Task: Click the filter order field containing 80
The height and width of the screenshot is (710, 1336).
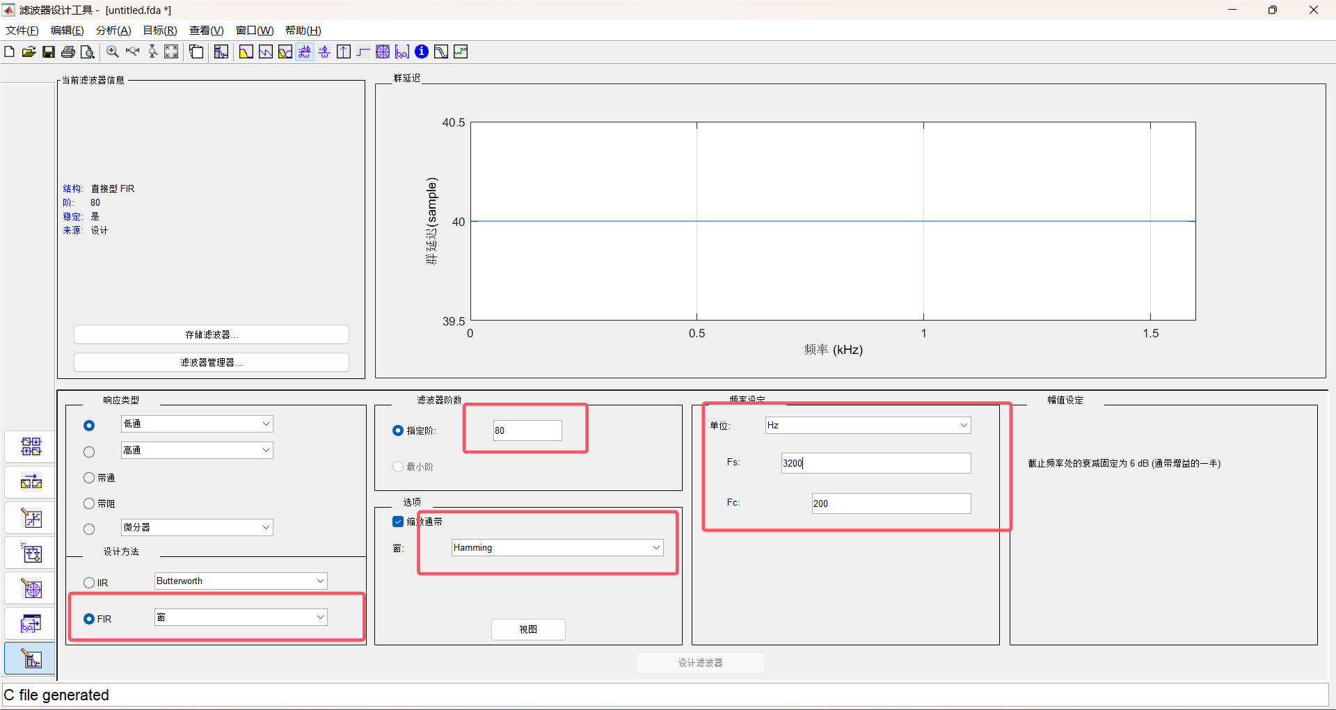Action: [x=527, y=430]
